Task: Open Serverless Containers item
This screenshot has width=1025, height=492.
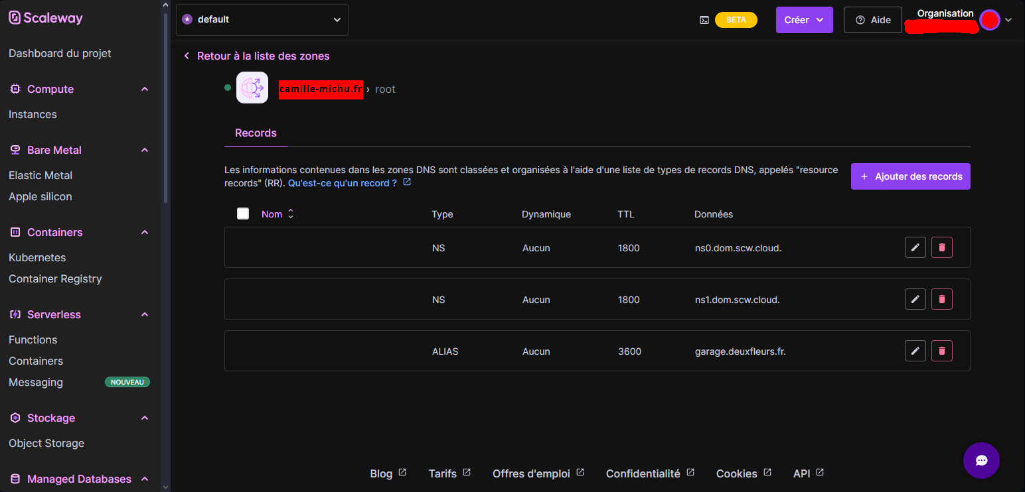Action: point(36,361)
